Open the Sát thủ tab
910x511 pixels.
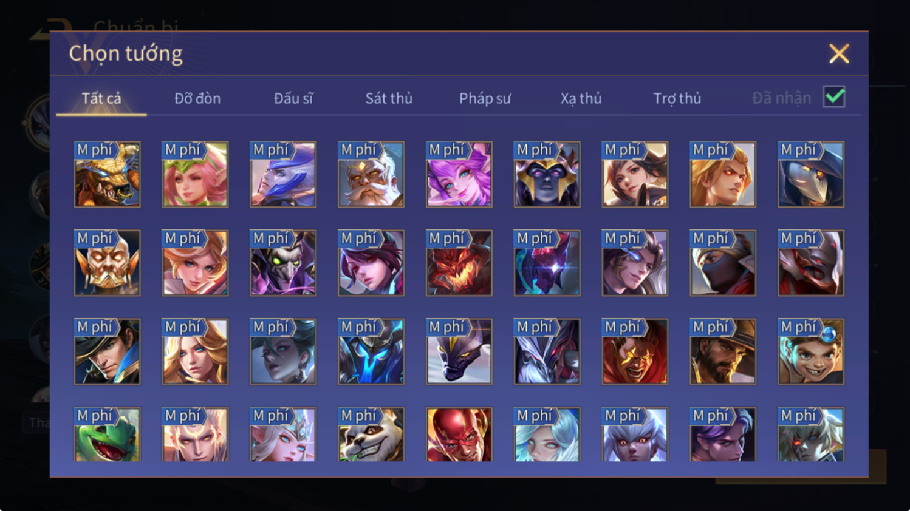(x=389, y=98)
